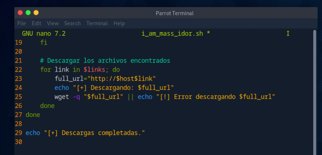Click the 'echo' command on line 29
322x155 pixels.
point(33,133)
